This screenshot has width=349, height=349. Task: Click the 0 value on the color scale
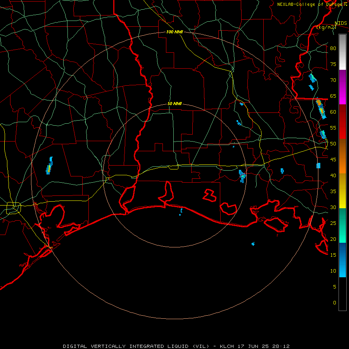coord(335,303)
